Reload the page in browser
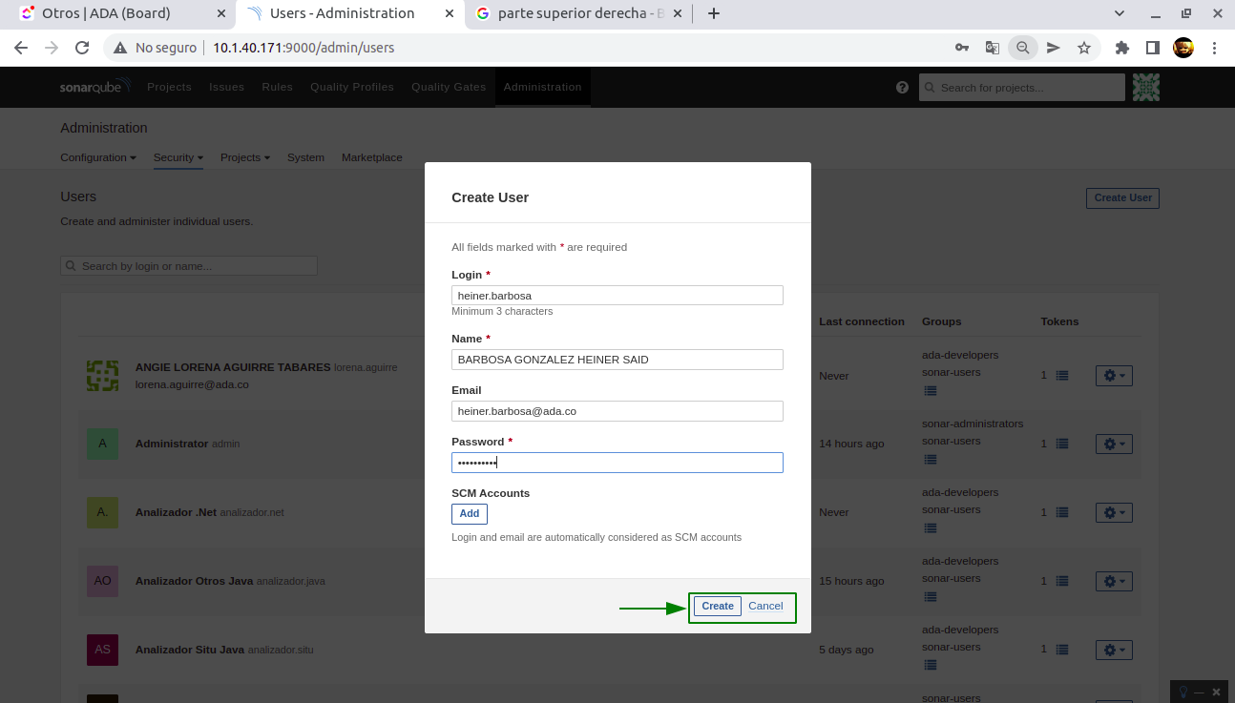1235x703 pixels. pos(82,48)
